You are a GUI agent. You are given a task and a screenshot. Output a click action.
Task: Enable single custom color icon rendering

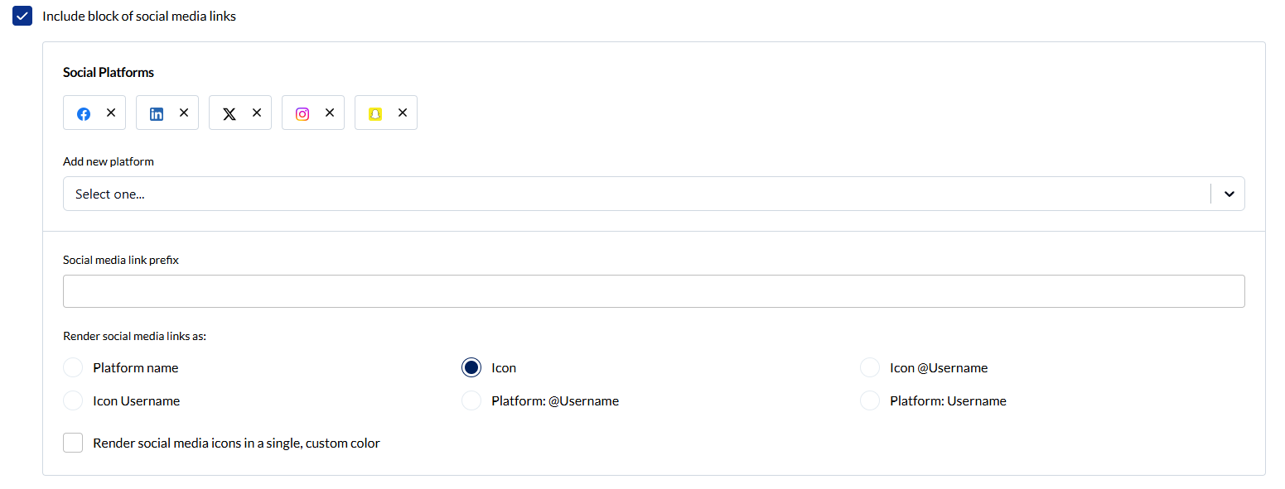73,443
